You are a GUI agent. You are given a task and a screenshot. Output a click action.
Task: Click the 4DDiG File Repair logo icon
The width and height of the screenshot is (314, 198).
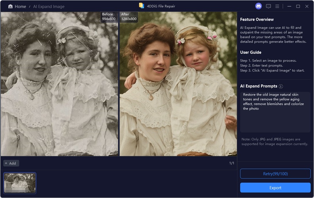click(142, 6)
